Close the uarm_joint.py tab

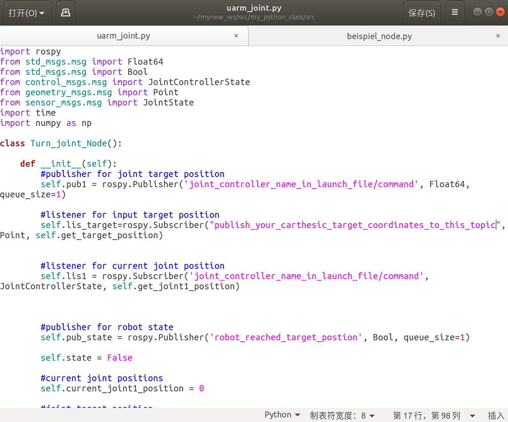point(237,36)
